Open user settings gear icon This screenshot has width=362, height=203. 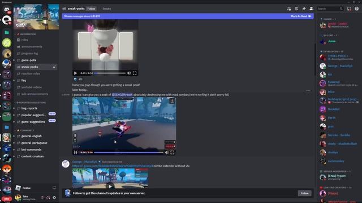coord(54,197)
